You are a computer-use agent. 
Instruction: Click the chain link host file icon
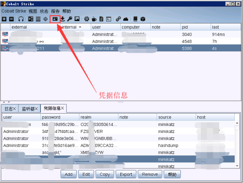click(x=118, y=19)
